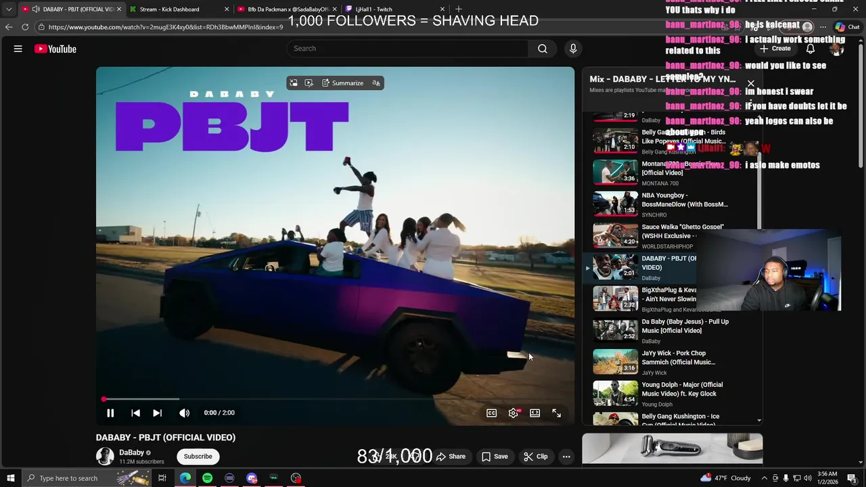Go back in the browser
The width and height of the screenshot is (866, 487).
(9, 27)
